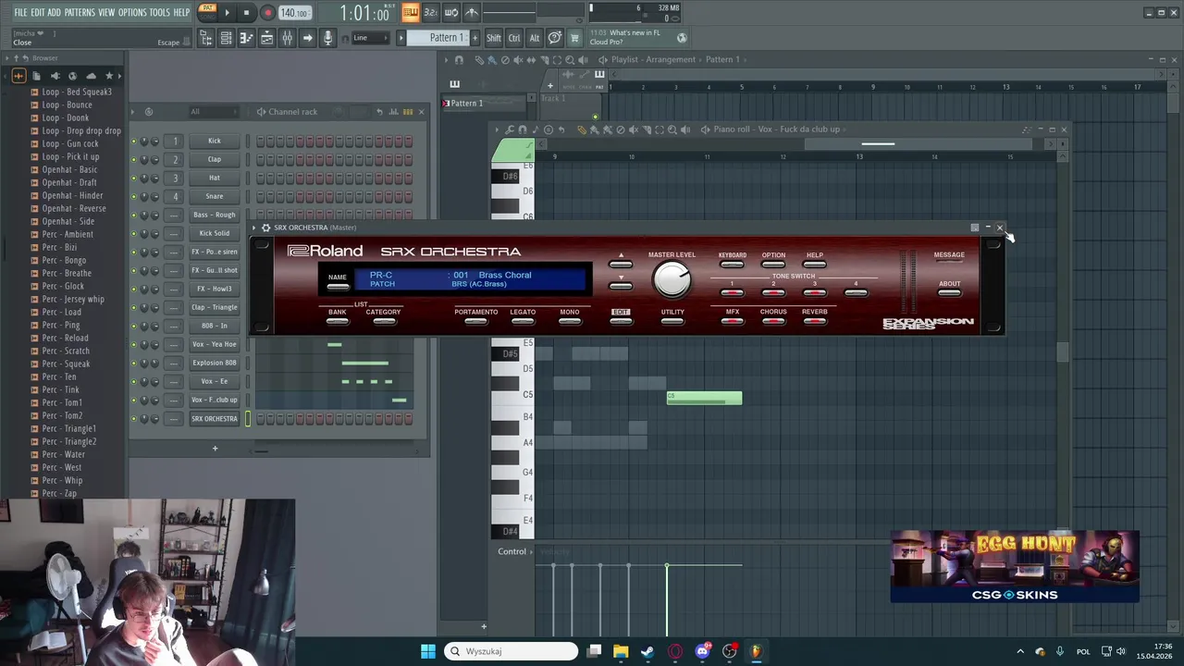Click patch up arrow on SRX Orchestra
This screenshot has width=1184, height=666.
pos(621,263)
